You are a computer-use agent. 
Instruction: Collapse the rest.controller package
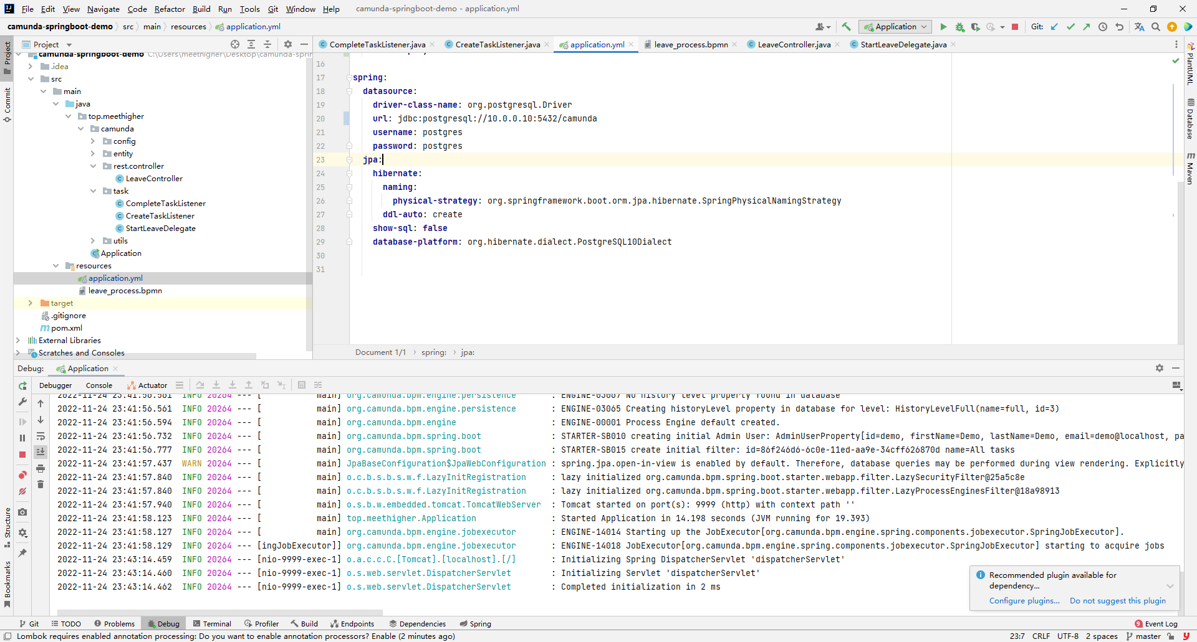(93, 166)
